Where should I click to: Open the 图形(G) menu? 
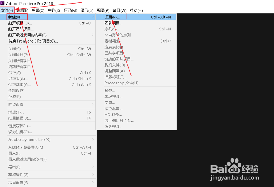pyautogui.click(x=87, y=10)
